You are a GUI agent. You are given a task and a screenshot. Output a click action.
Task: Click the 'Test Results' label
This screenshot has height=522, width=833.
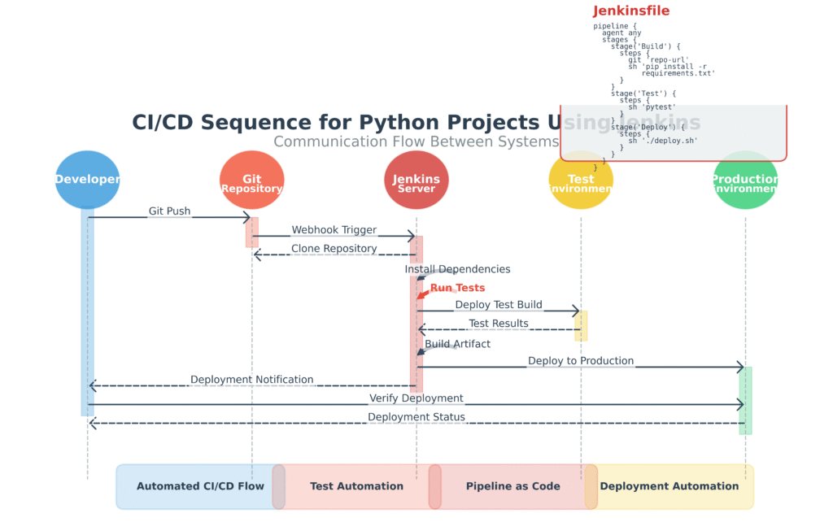point(499,324)
